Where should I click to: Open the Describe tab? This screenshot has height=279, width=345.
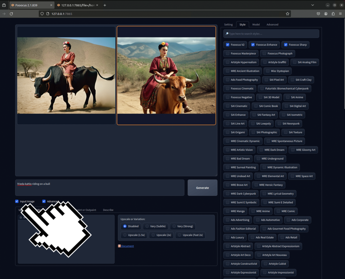[108, 210]
